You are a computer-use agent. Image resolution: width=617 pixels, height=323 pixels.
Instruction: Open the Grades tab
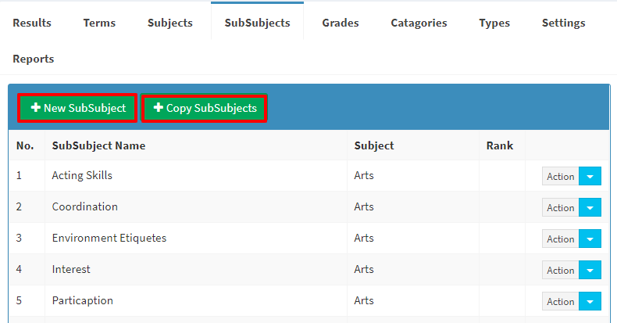(341, 23)
